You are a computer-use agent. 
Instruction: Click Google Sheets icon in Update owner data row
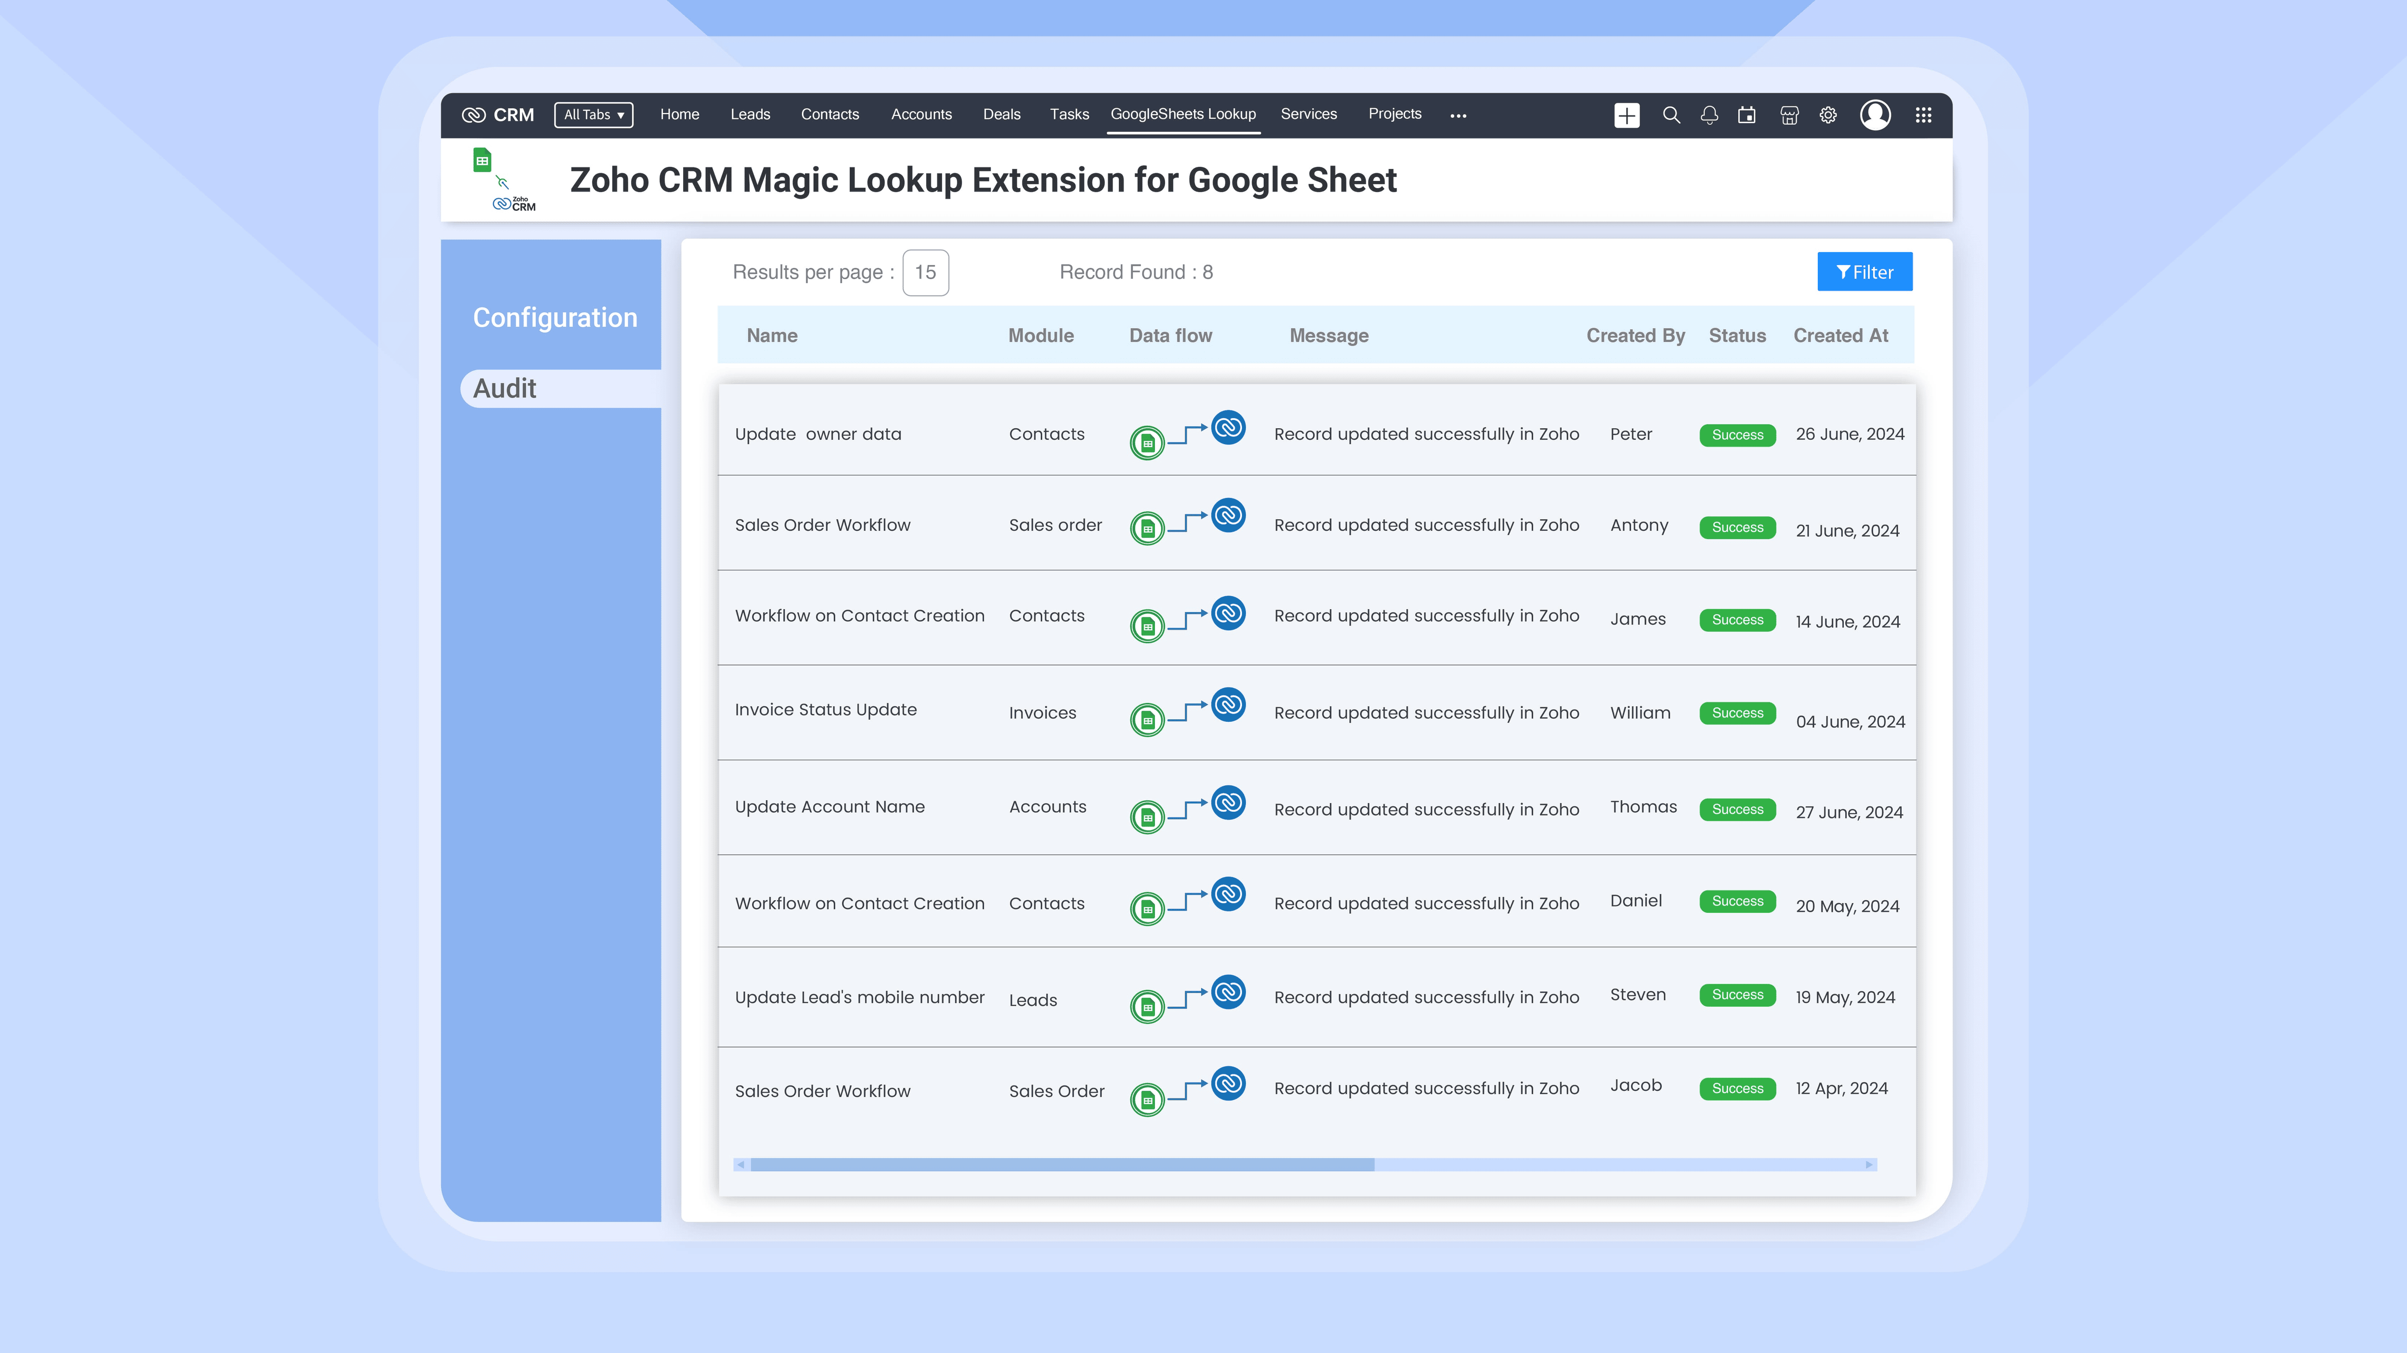pos(1148,444)
